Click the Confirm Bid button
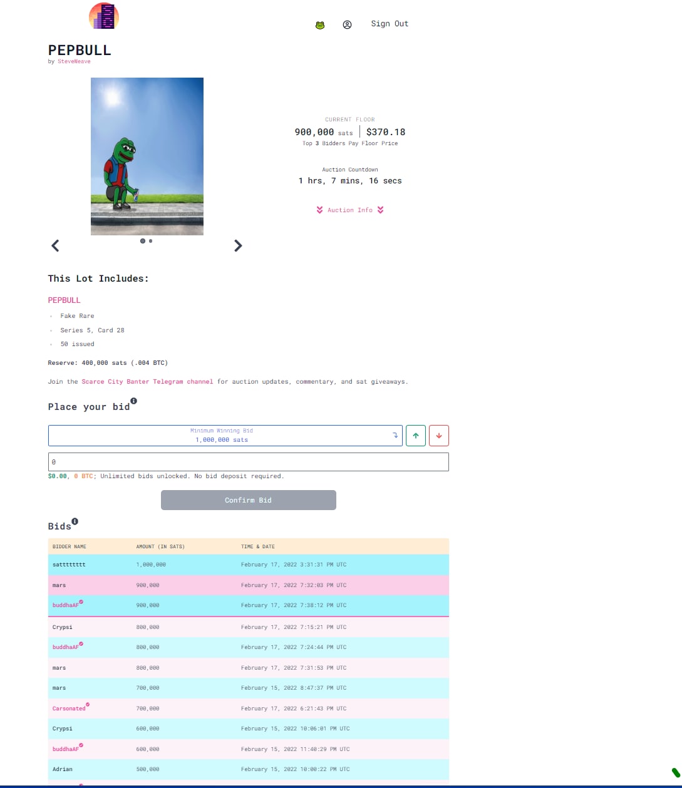 (x=249, y=500)
